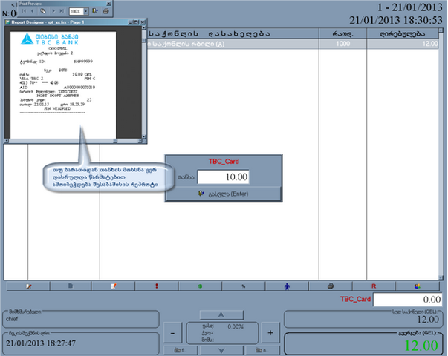Click the down arrow below discount panel

(x=221, y=349)
